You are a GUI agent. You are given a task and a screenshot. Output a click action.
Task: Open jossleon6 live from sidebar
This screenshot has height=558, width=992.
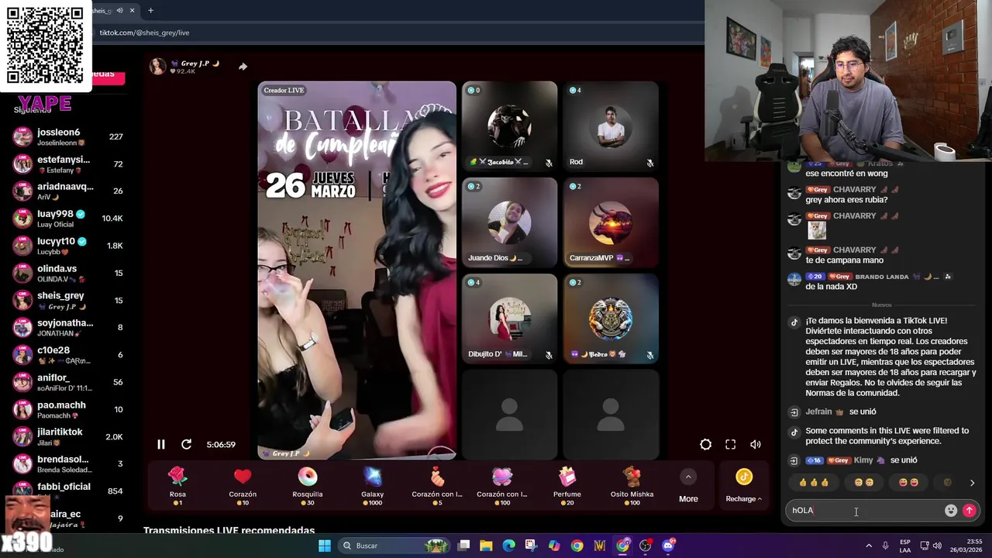point(68,137)
